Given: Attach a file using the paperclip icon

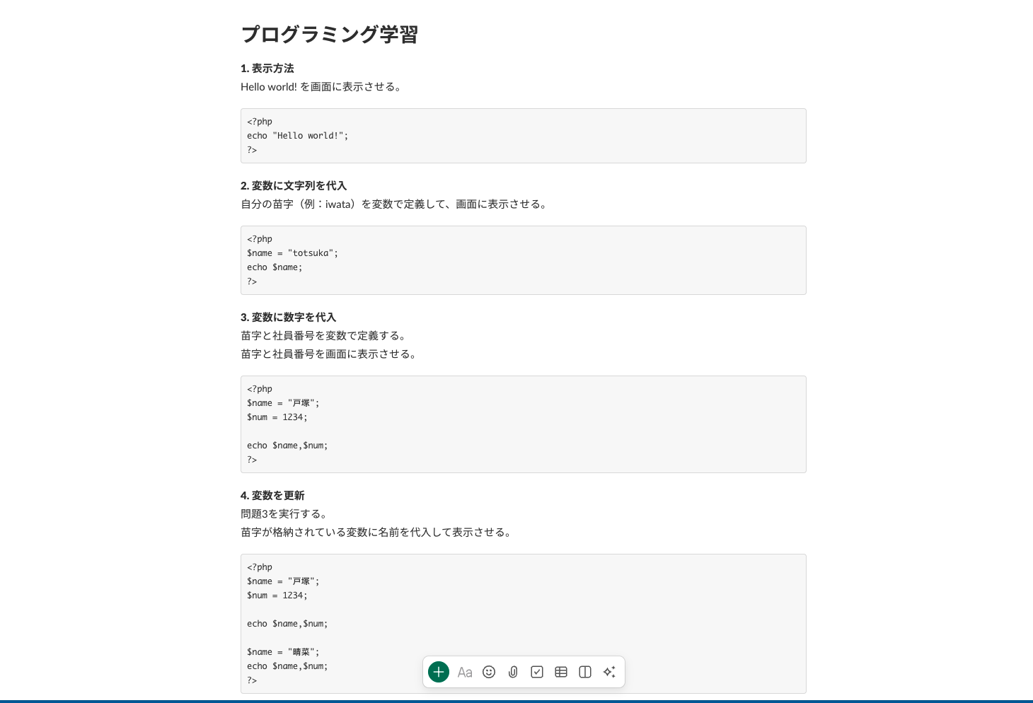Looking at the screenshot, I should 513,672.
